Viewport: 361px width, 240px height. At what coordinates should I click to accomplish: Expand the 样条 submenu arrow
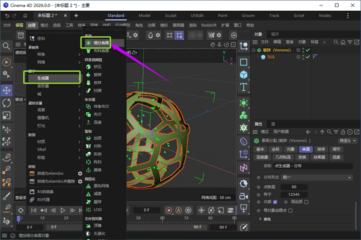point(79,55)
